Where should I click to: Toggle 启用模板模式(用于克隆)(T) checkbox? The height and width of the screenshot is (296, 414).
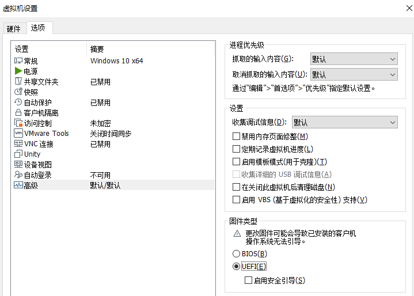click(x=236, y=162)
